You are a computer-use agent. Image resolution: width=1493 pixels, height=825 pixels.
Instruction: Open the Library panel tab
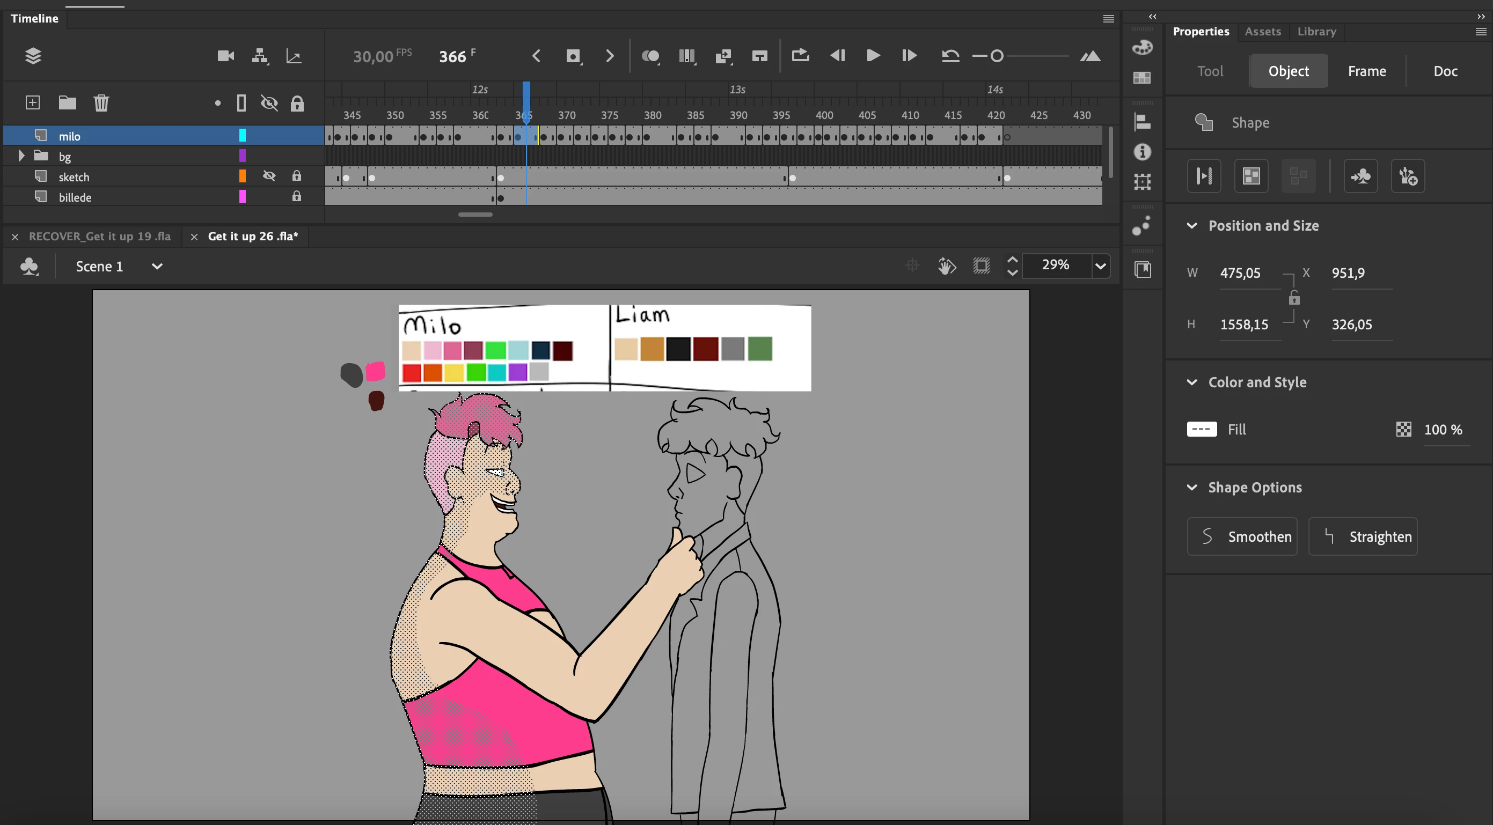pos(1316,32)
